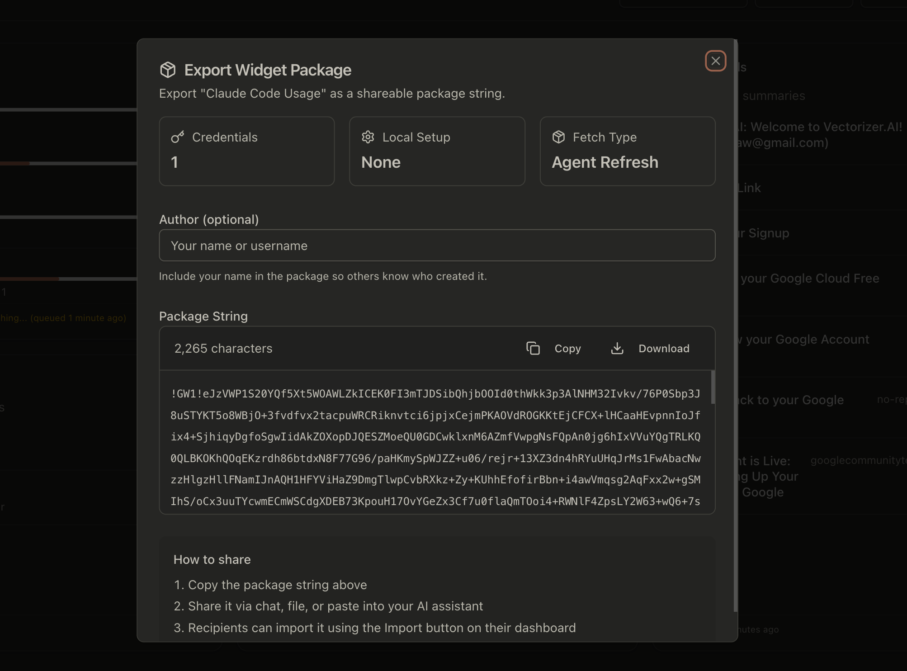This screenshot has height=671, width=907.
Task: Click the package string scrollbar thumb
Action: click(713, 387)
